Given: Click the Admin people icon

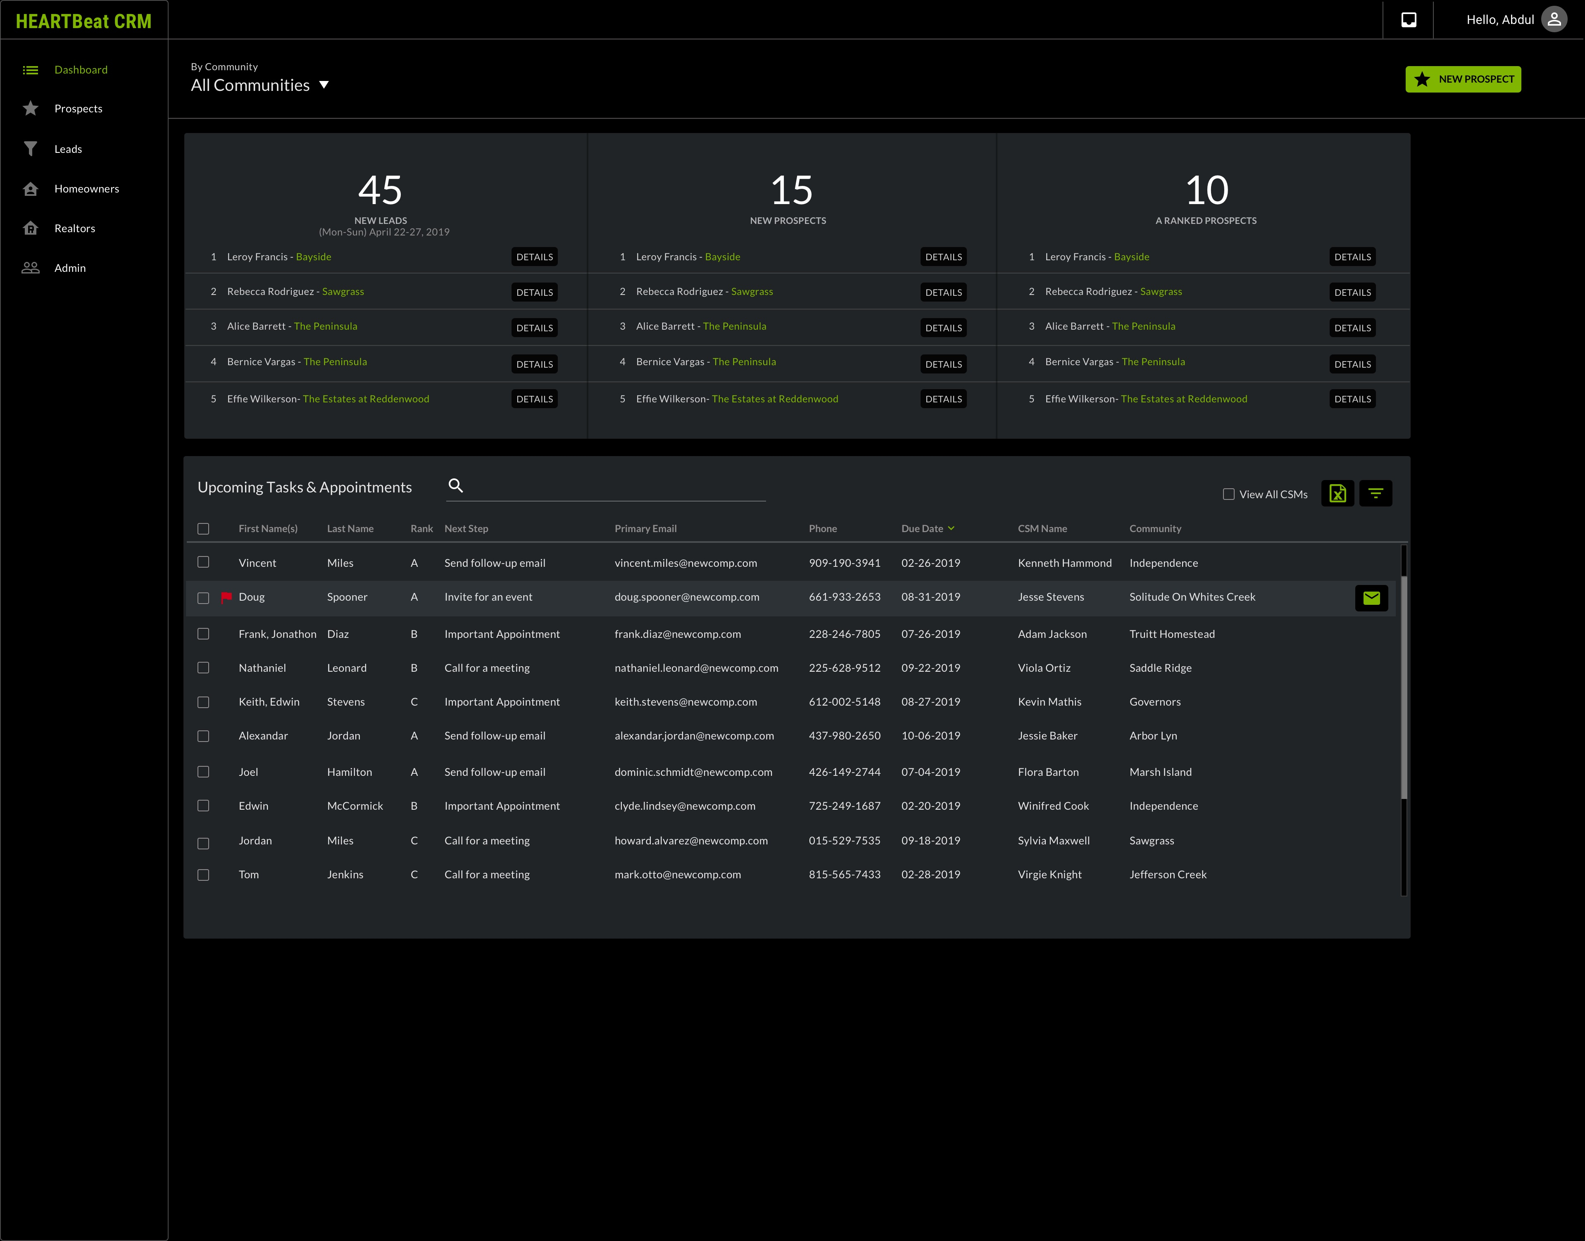Looking at the screenshot, I should click(x=31, y=268).
